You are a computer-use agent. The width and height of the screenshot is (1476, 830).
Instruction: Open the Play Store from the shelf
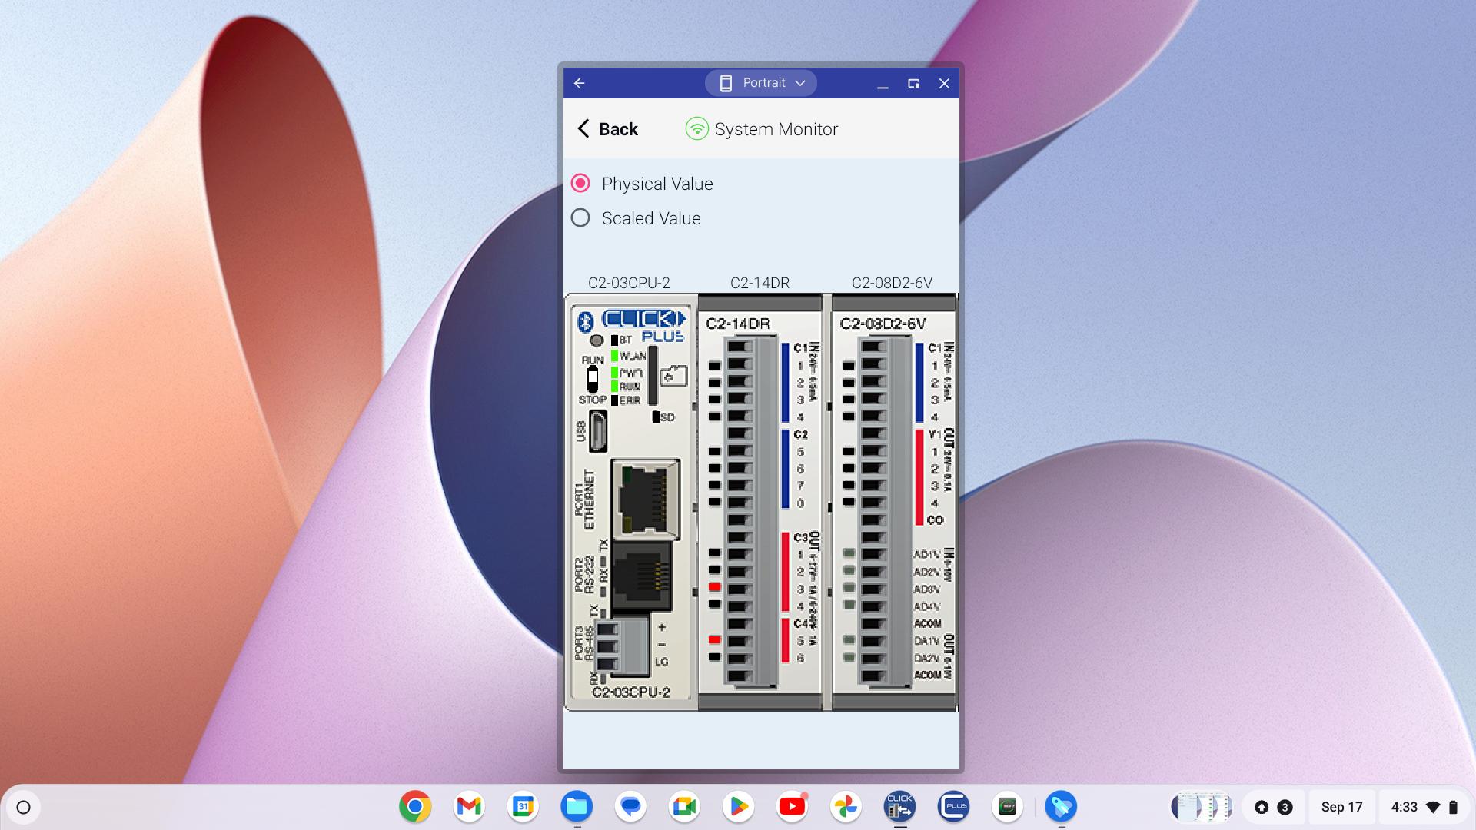[738, 807]
